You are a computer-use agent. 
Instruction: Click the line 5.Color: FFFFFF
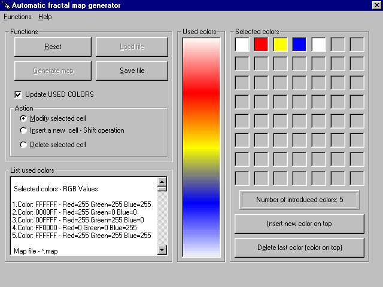coord(81,236)
